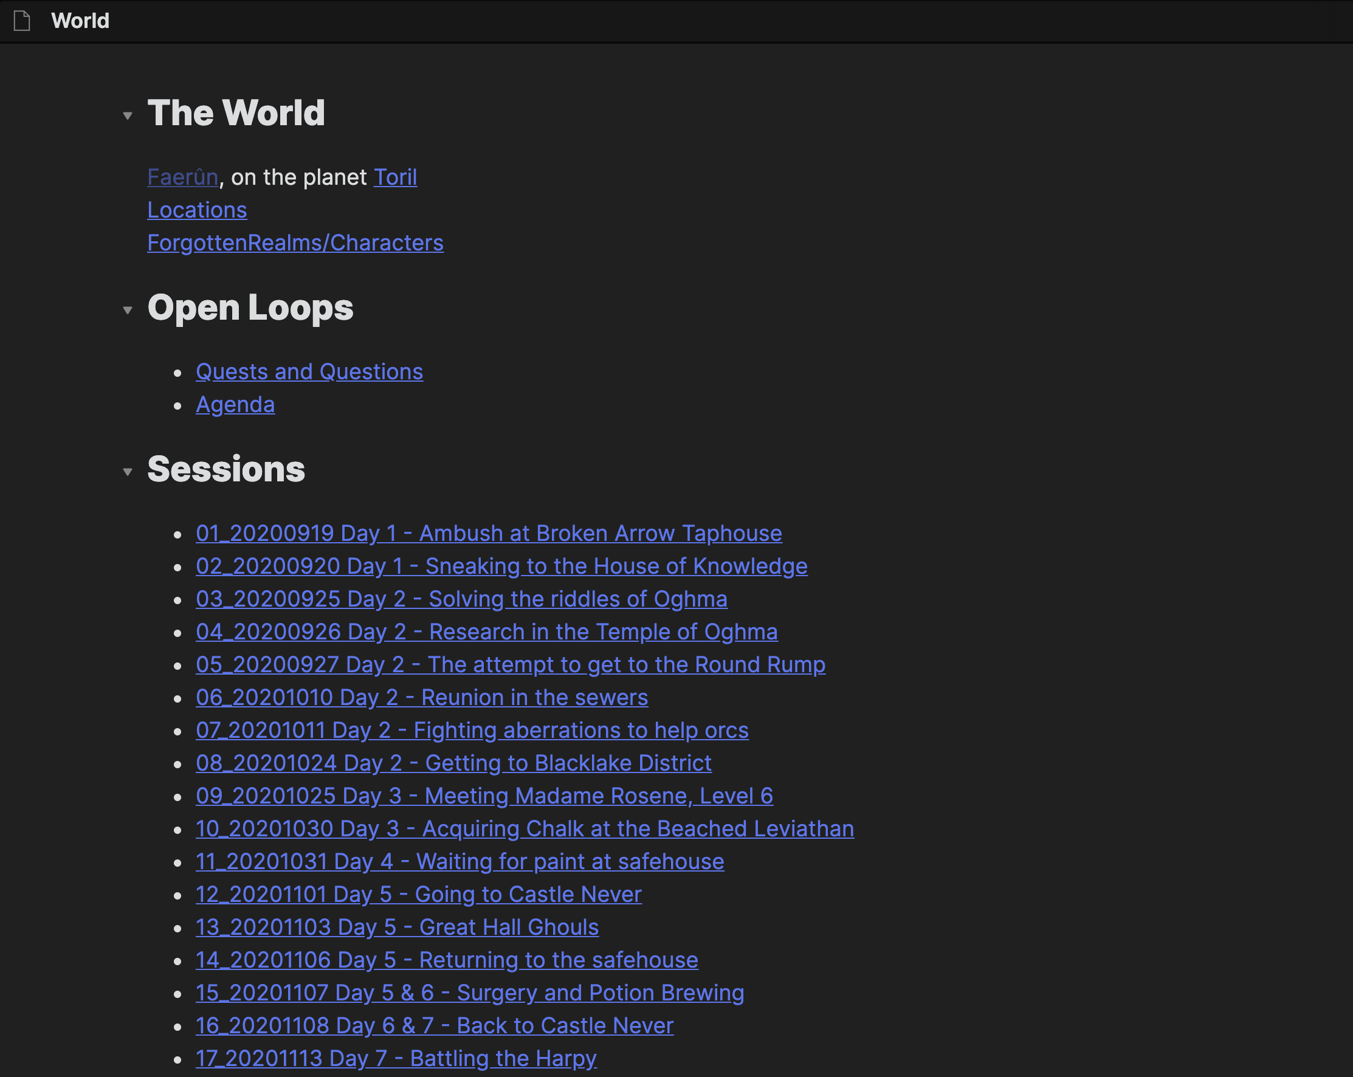Collapse the Sessions heading section

coord(128,472)
